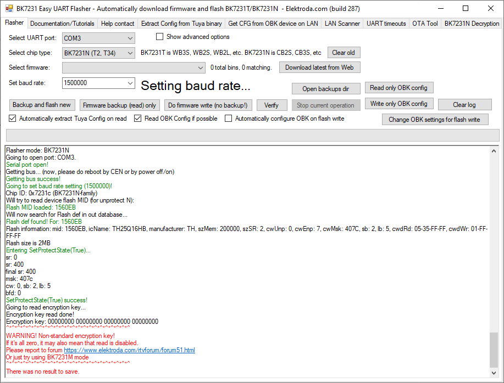The image size is (504, 383).
Task: Click the flash operation progress bar
Action: tap(252, 136)
